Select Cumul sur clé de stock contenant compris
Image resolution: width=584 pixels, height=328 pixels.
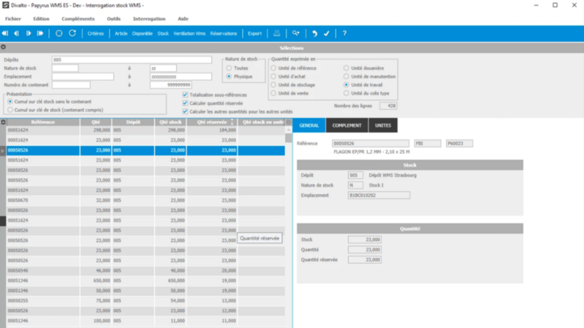click(10, 110)
